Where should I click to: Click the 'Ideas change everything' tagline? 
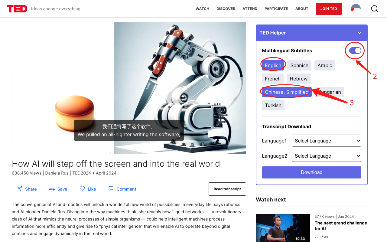(x=56, y=9)
